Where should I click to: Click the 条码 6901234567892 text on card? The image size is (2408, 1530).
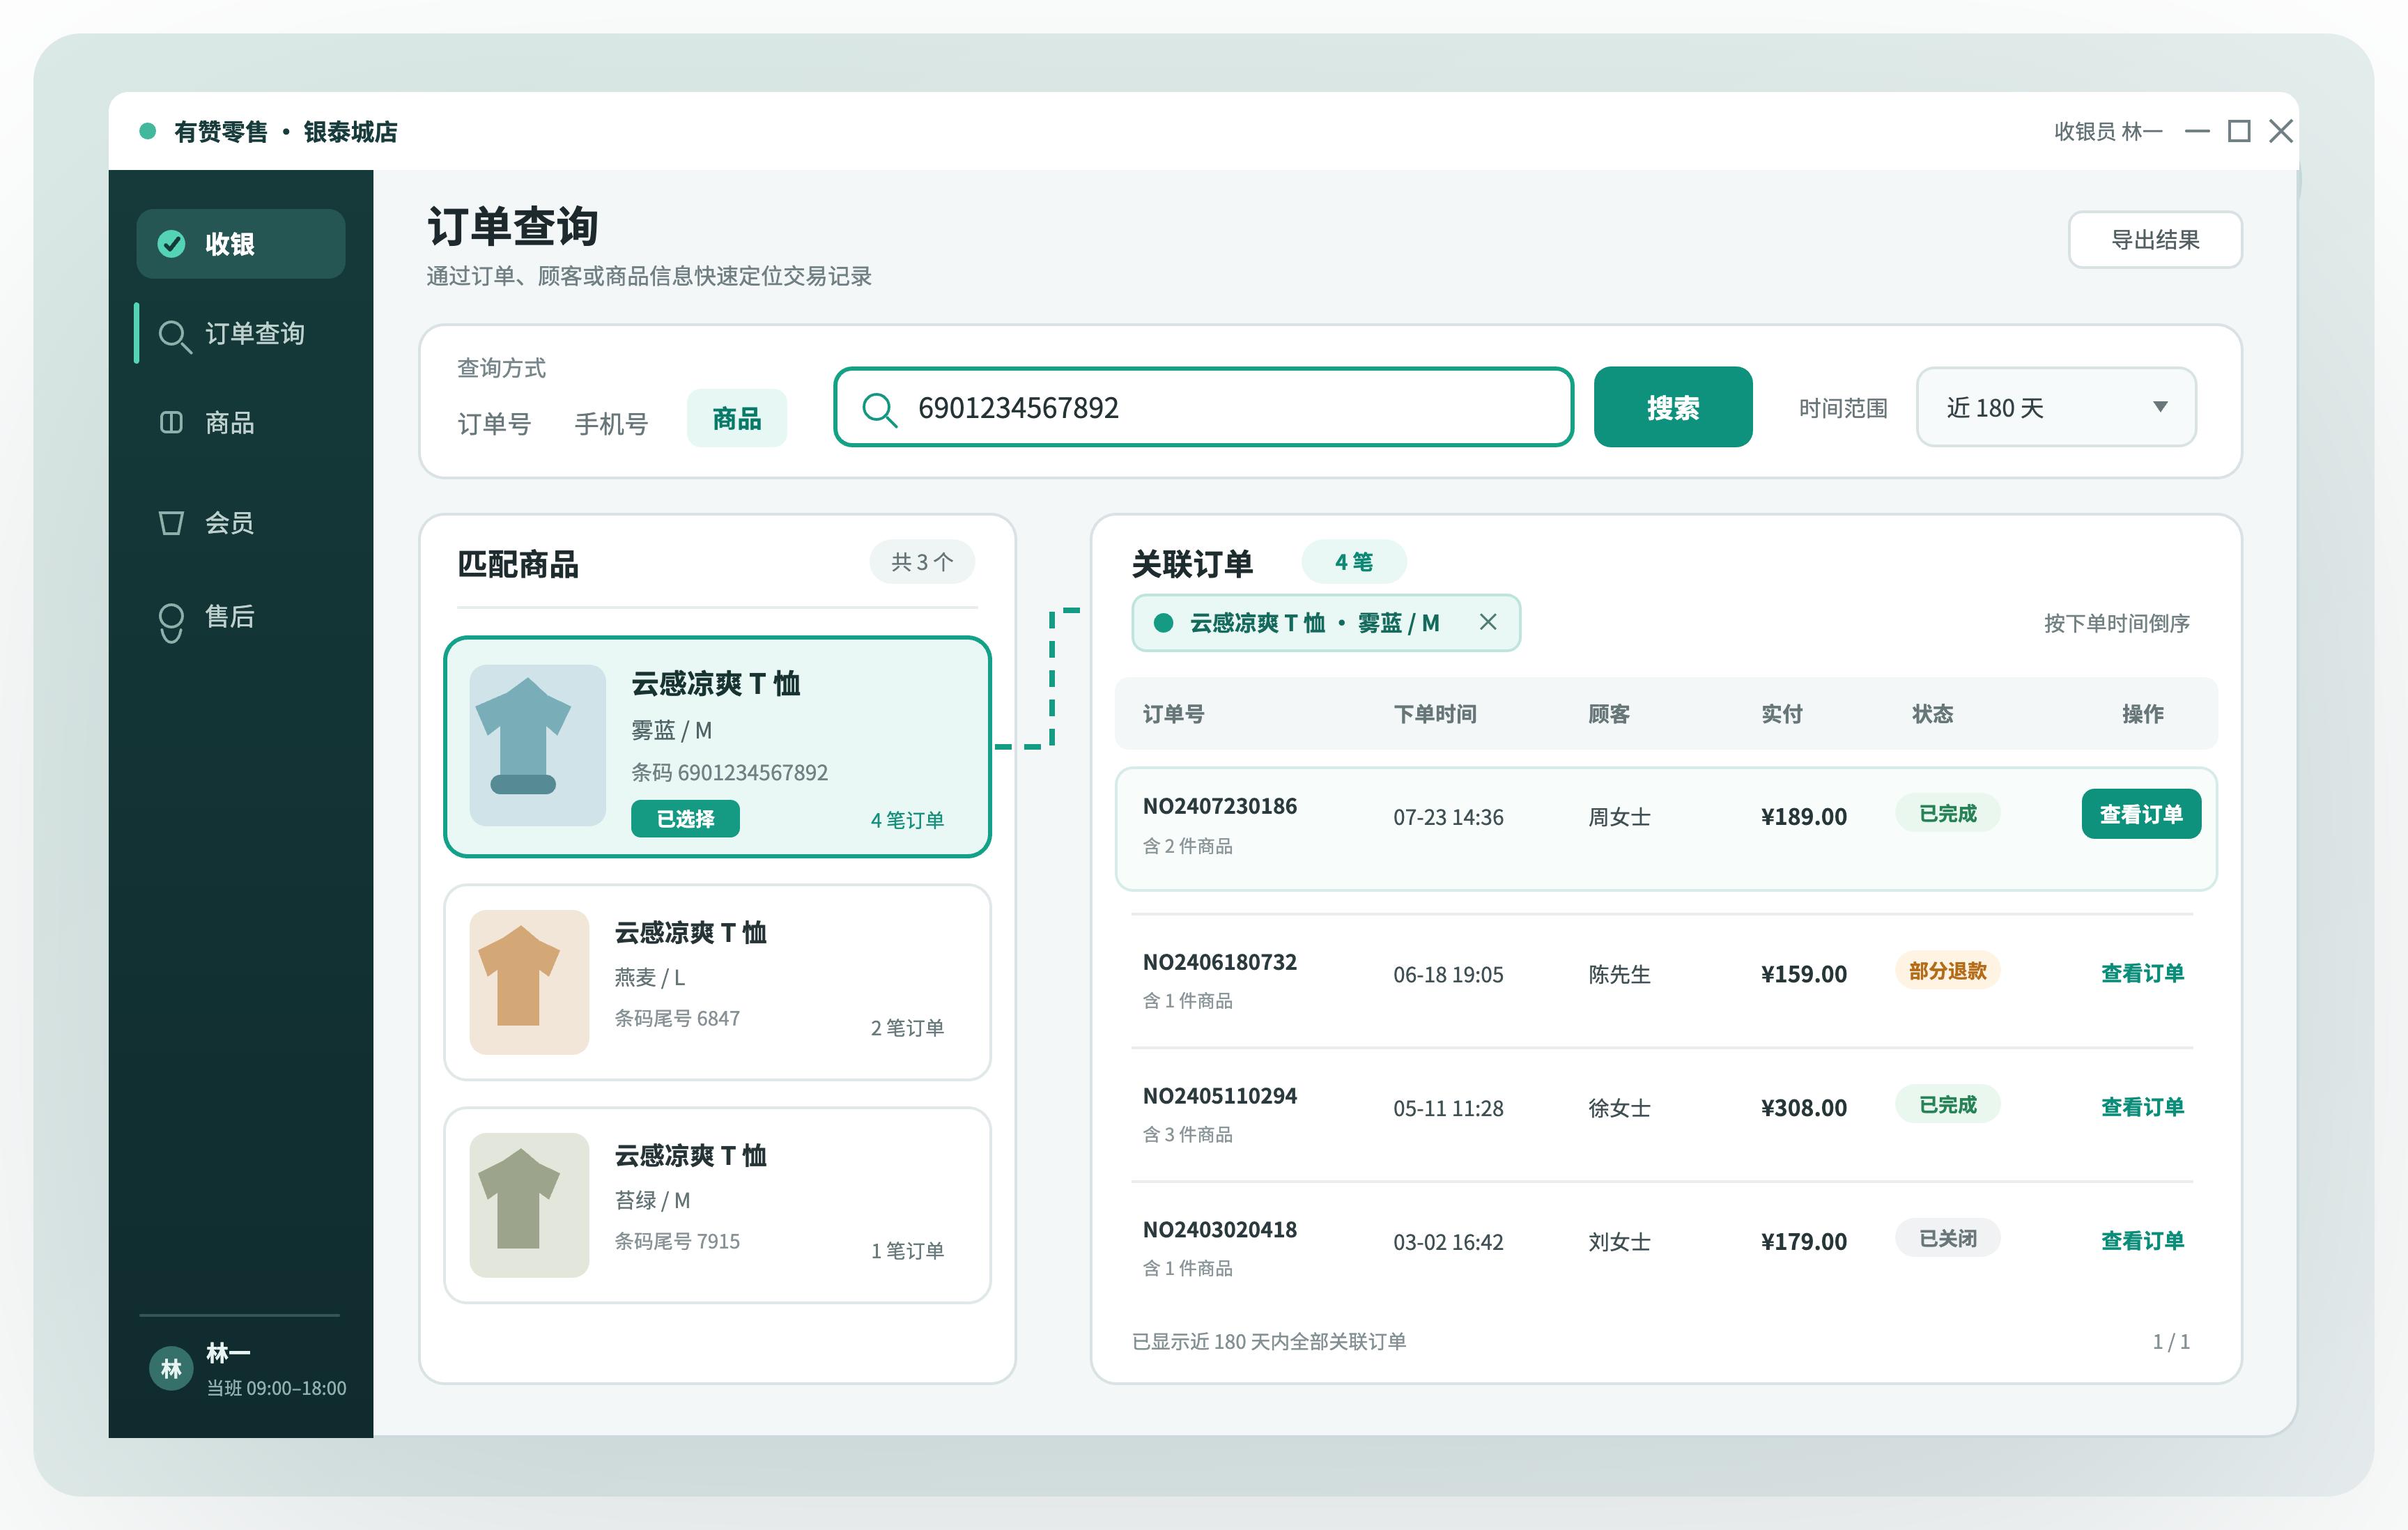pyautogui.click(x=729, y=773)
